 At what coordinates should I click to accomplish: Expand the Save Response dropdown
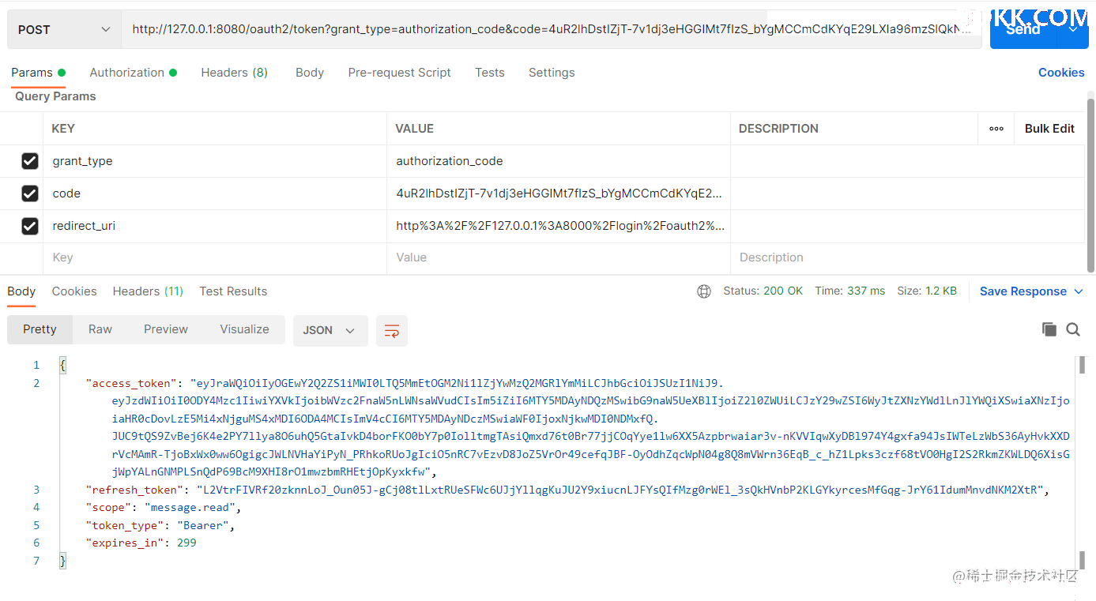click(1079, 291)
